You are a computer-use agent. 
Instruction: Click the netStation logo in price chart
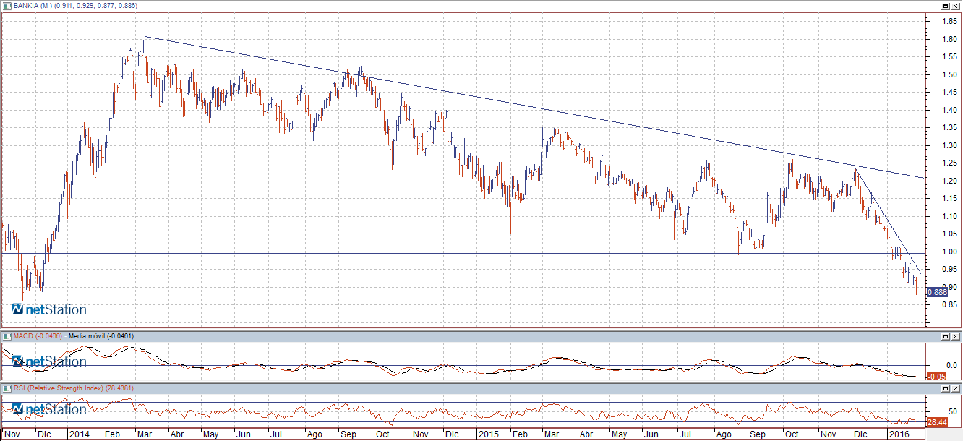click(49, 310)
